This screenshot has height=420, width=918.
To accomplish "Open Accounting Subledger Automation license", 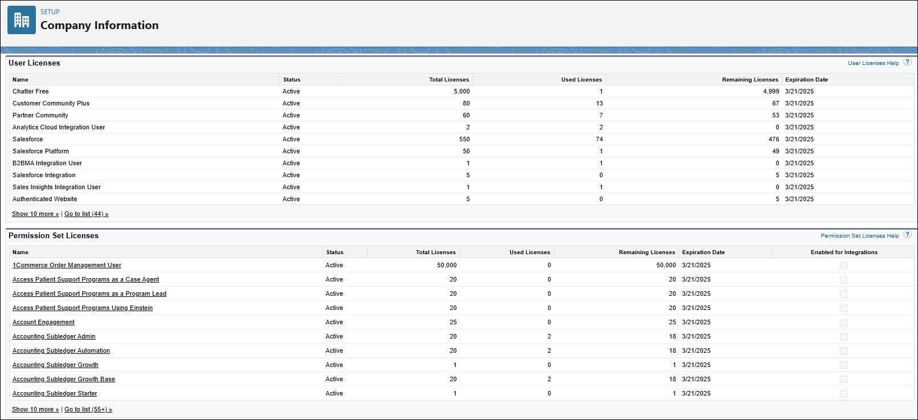I will click(x=61, y=350).
